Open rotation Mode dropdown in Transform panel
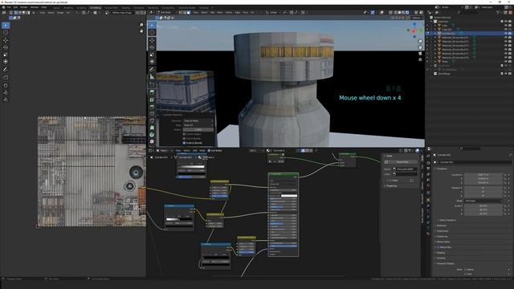This screenshot has height=289, width=514. 483,201
